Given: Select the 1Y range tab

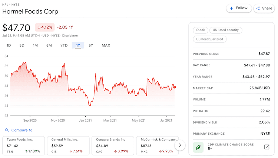Looking at the screenshot, I should [x=78, y=45].
